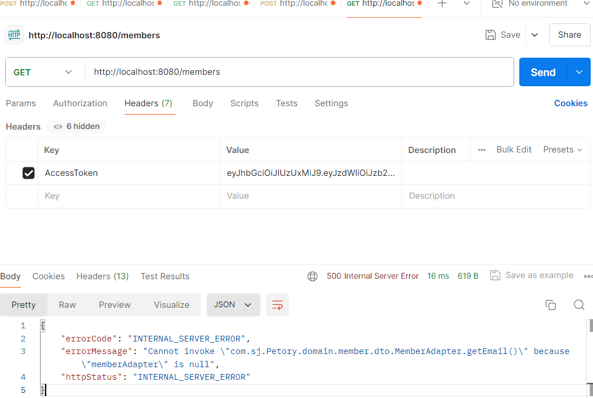Image resolution: width=593 pixels, height=398 pixels.
Task: Open the Cookies link
Action: (x=571, y=103)
